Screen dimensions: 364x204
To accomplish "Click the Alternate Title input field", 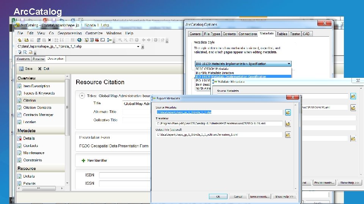I will point(136,112).
